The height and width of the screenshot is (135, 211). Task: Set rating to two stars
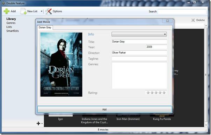[152, 93]
